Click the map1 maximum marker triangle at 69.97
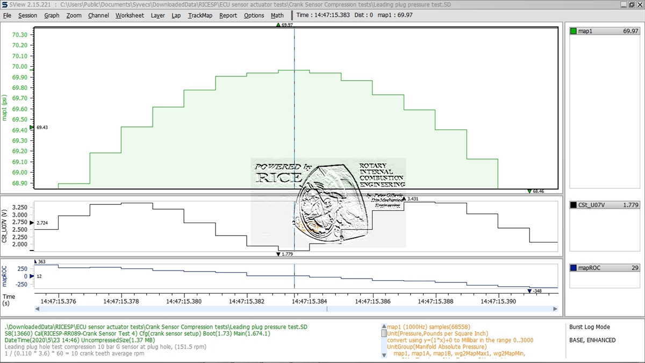The image size is (645, 363). point(278,25)
